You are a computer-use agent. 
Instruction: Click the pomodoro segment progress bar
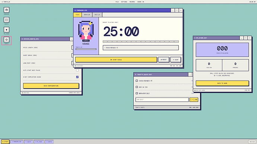pyautogui.click(x=141, y=42)
